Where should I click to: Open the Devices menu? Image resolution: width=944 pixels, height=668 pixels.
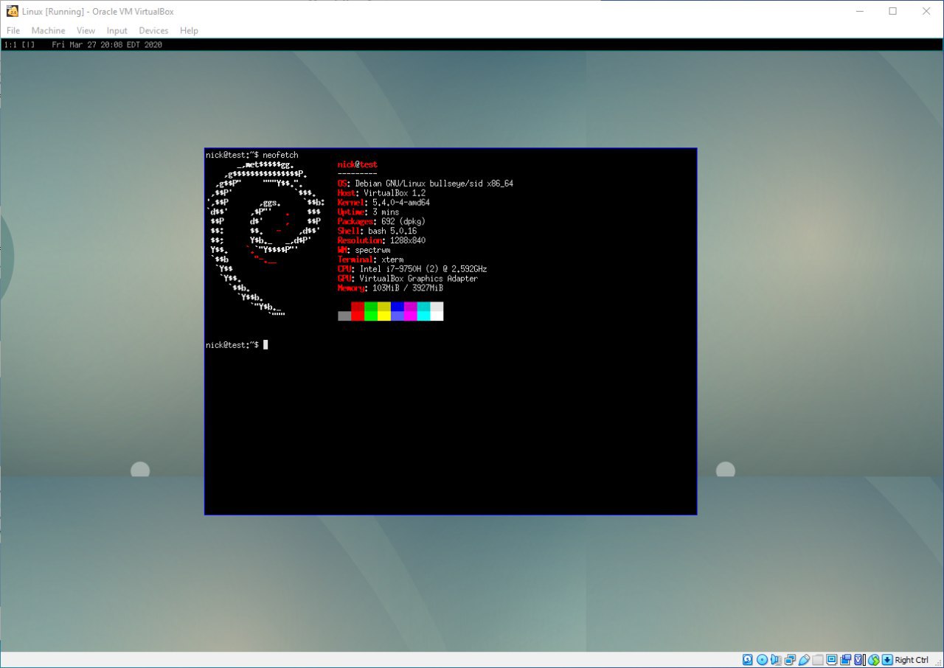coord(153,30)
